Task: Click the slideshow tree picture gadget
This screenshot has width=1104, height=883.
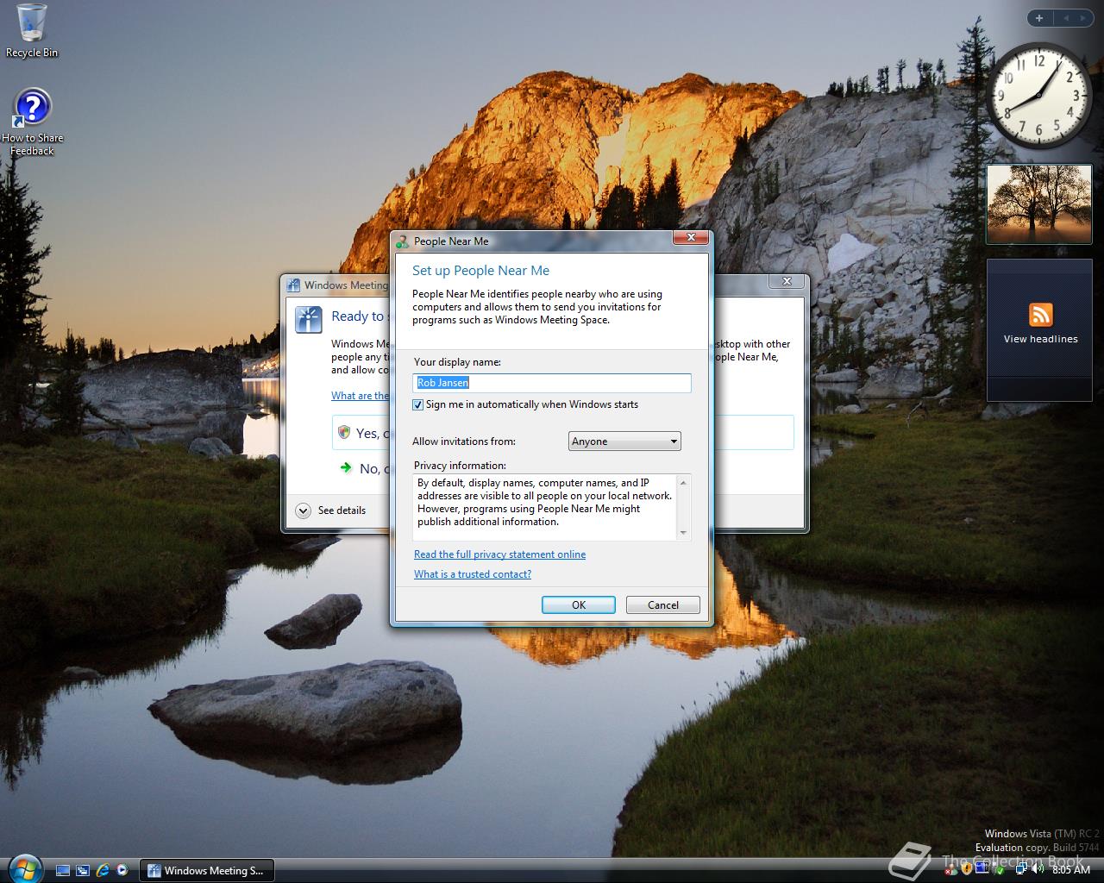Action: (1039, 204)
